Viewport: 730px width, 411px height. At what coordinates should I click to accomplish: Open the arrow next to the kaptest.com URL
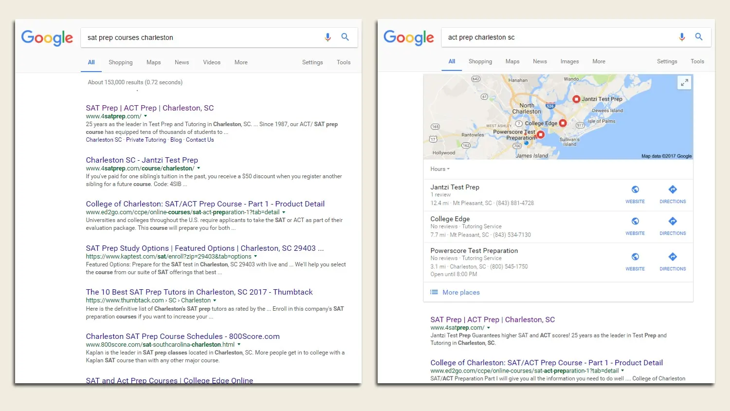coord(255,257)
